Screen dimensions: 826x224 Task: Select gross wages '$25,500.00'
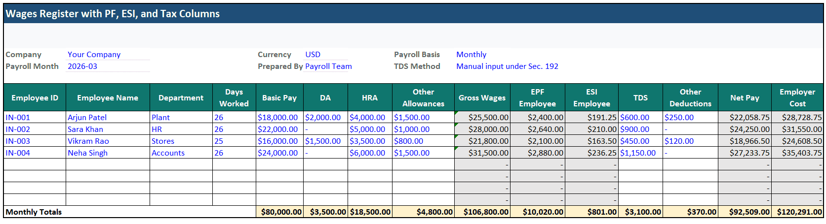tap(482, 117)
